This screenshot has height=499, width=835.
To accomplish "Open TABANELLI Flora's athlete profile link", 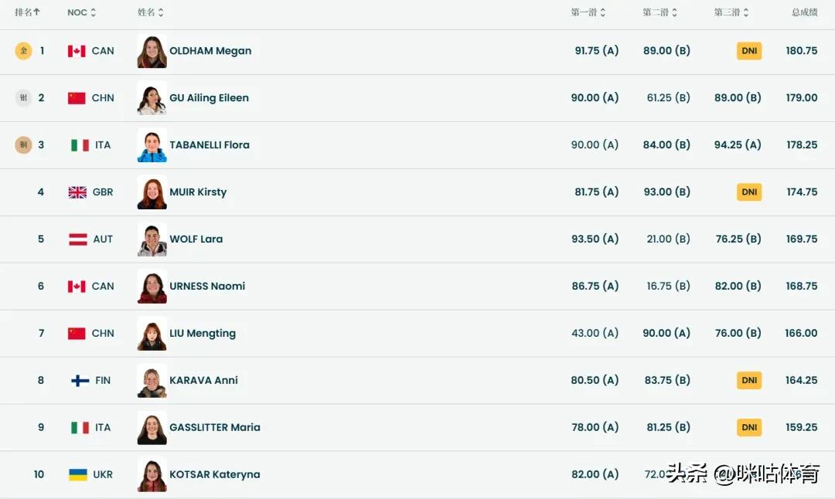I will tap(210, 145).
